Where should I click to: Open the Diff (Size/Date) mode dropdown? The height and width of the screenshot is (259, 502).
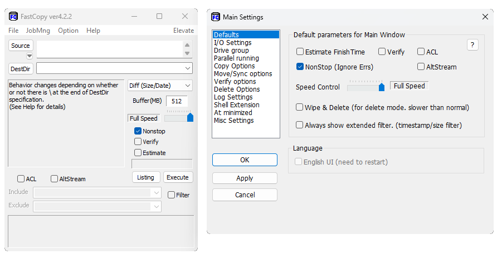pyautogui.click(x=188, y=86)
